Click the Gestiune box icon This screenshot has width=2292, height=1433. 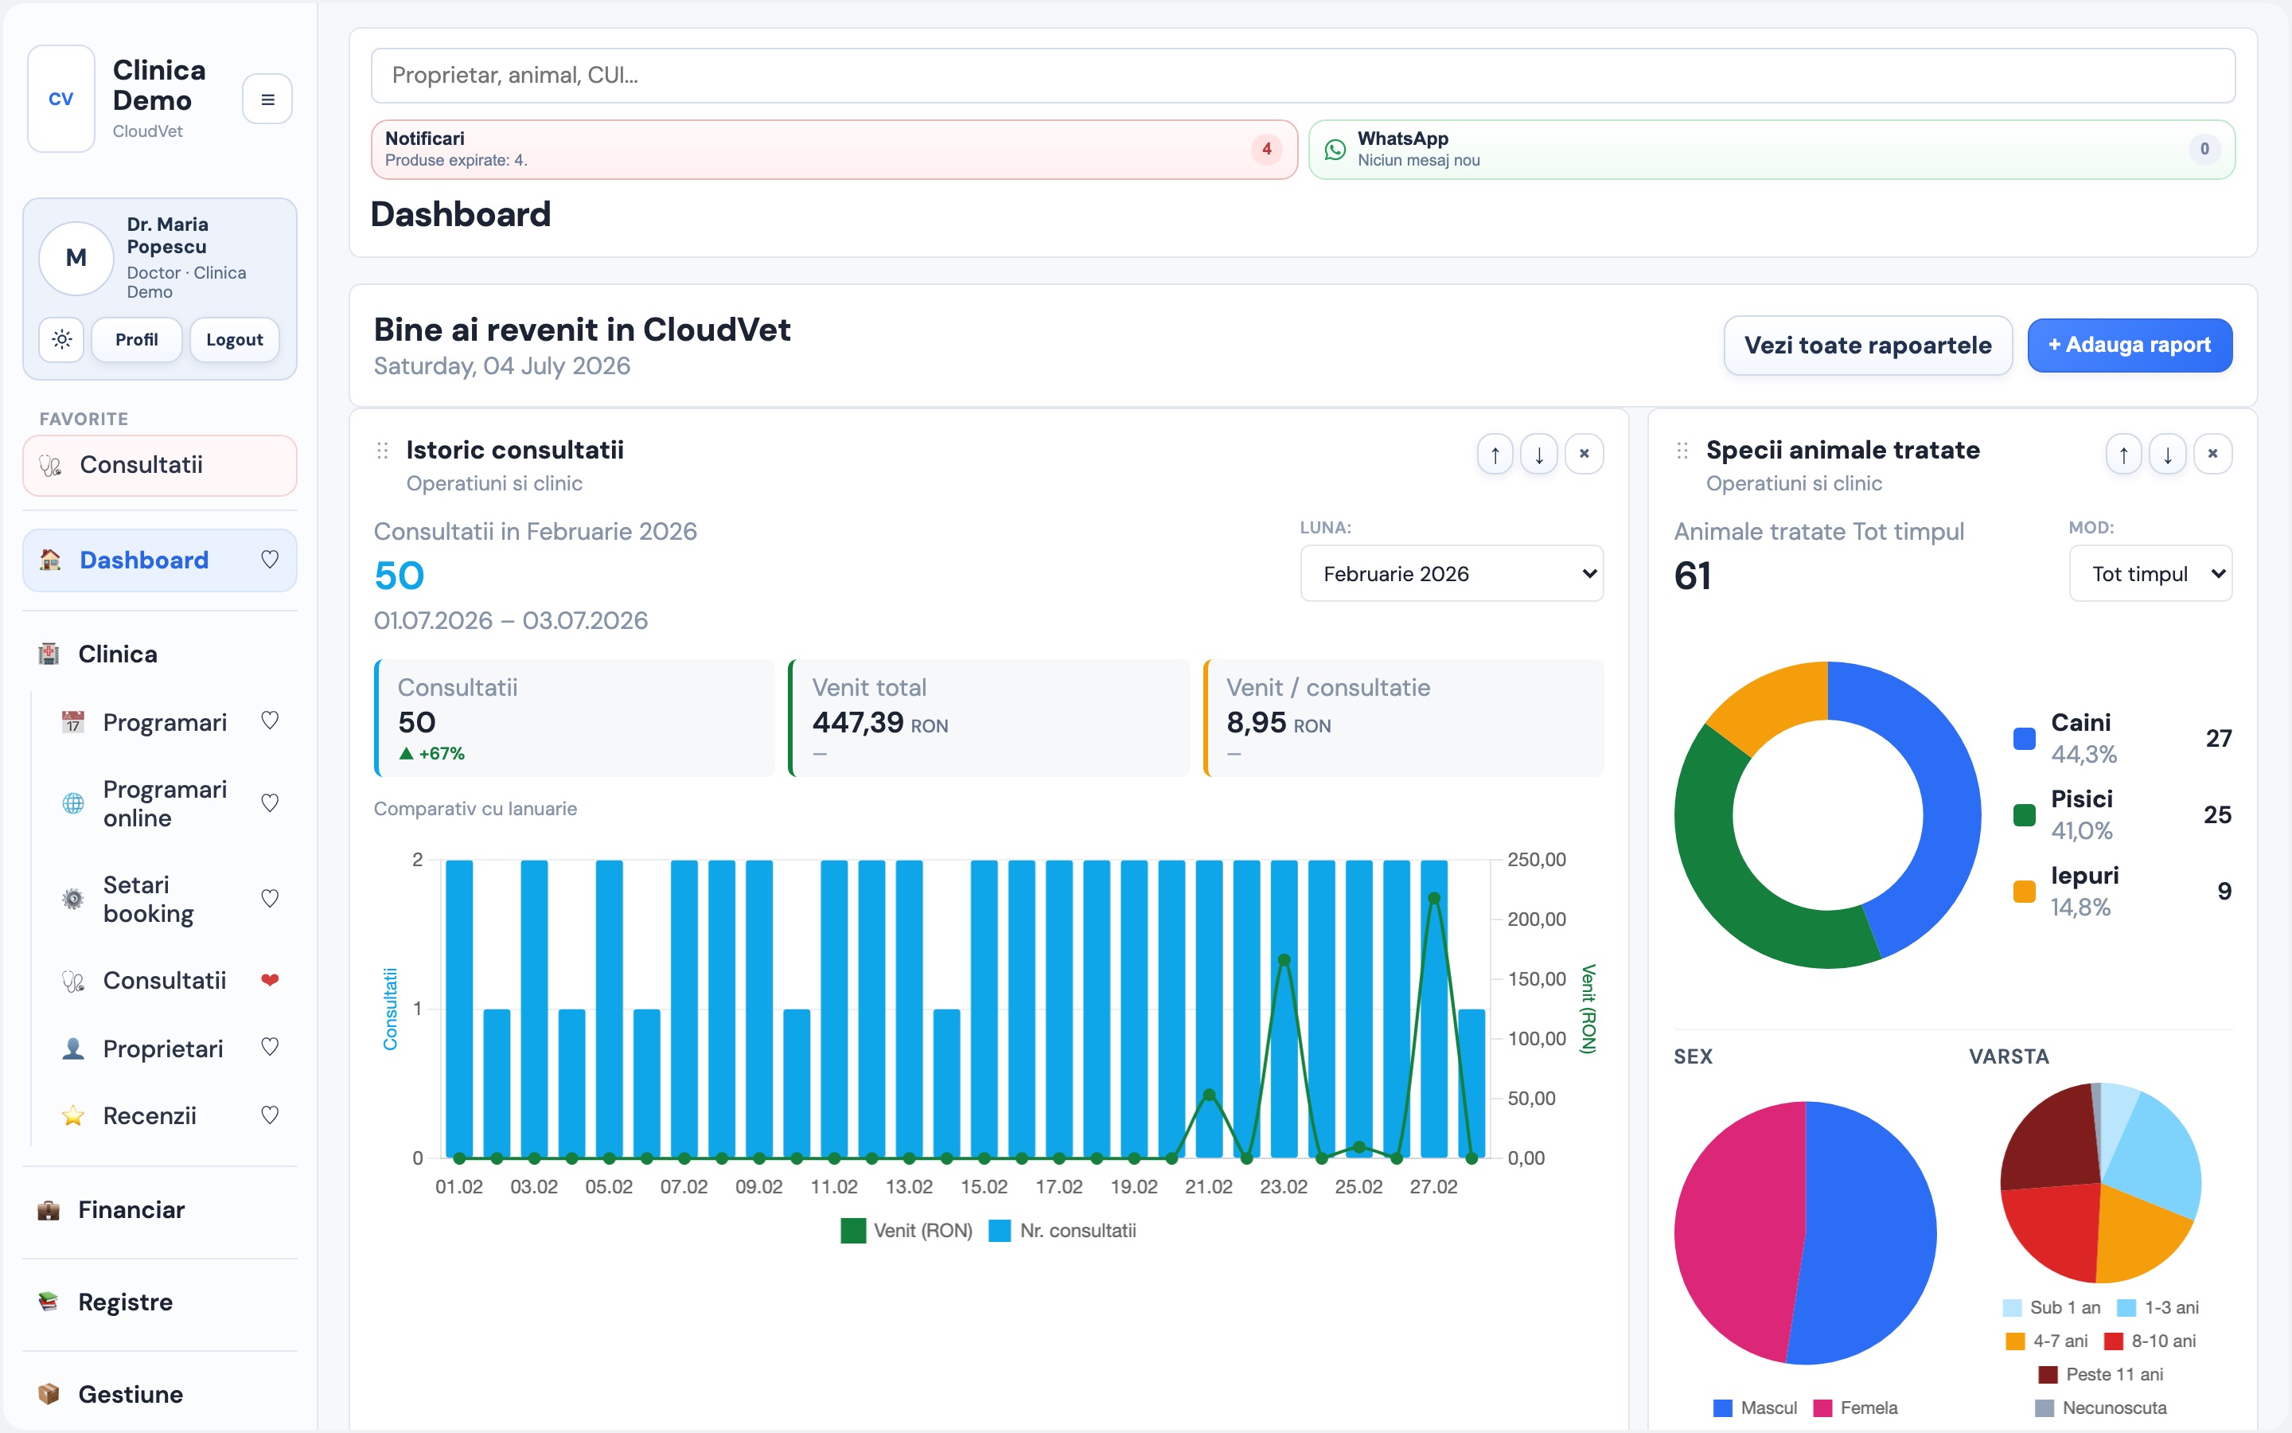point(49,1394)
